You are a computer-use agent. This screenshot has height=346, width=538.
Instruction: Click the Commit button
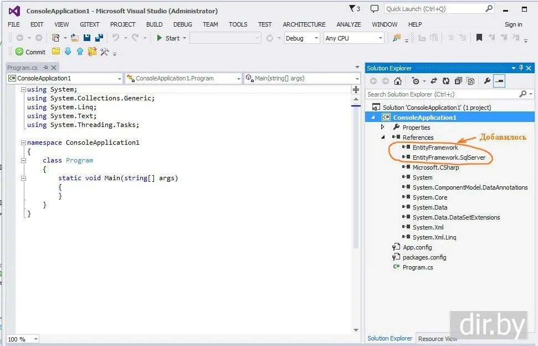[30, 52]
